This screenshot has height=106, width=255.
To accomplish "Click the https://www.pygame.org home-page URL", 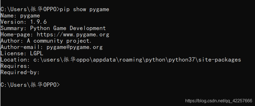I will click(73, 35).
